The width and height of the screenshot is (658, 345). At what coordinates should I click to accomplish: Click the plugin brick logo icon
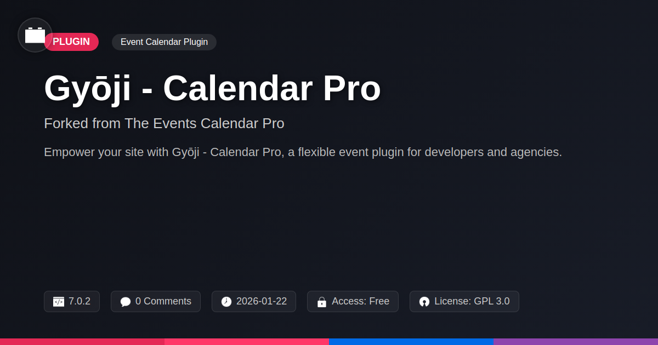pos(35,35)
